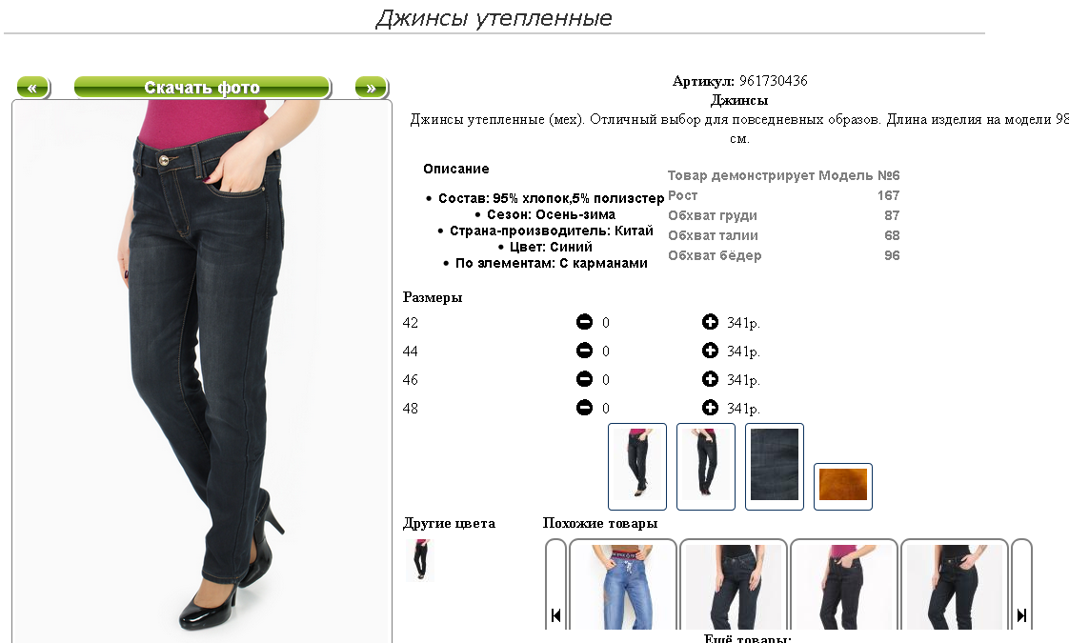The height and width of the screenshot is (643, 1069).
Task: Decrease quantity for size 46
Action: [x=584, y=379]
